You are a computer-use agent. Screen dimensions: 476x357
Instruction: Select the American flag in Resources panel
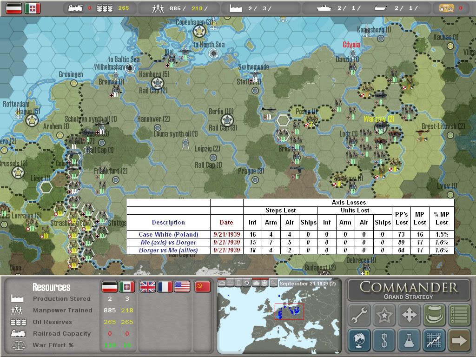(182, 286)
